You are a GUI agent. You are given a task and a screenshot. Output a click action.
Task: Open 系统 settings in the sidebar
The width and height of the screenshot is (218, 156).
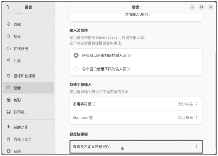tap(17, 152)
